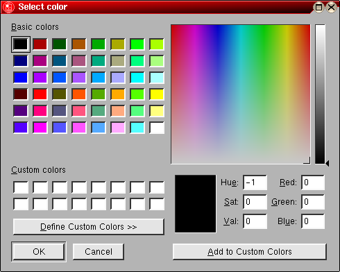
Task: Focus the Hue input field
Action: pyautogui.click(x=255, y=182)
